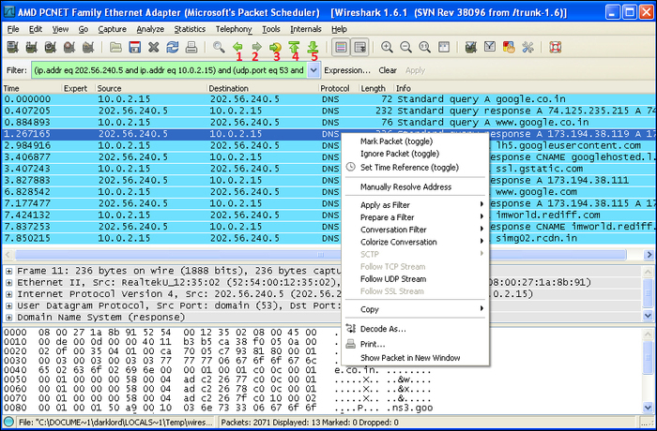The height and width of the screenshot is (431, 657).
Task: Click the Clear filter button
Action: coord(388,70)
